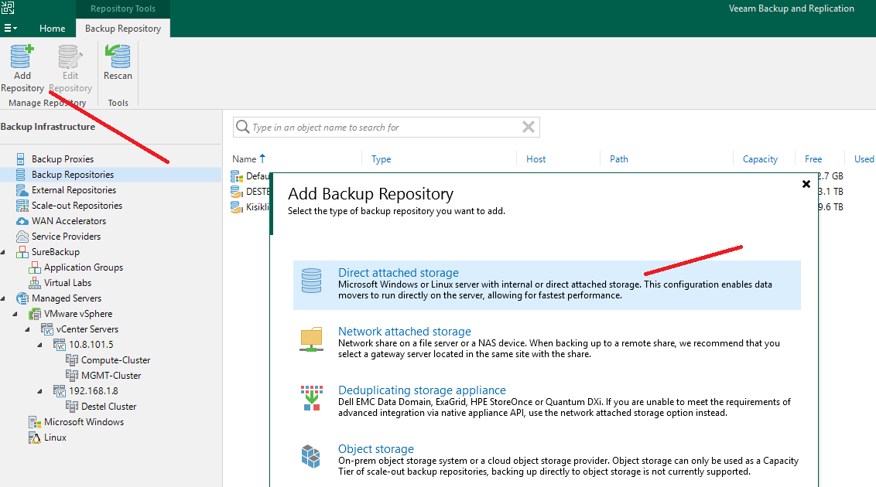Screen dimensions: 876x487
Task: Select the MGMT-Cluster tree entry
Action: [x=111, y=376]
